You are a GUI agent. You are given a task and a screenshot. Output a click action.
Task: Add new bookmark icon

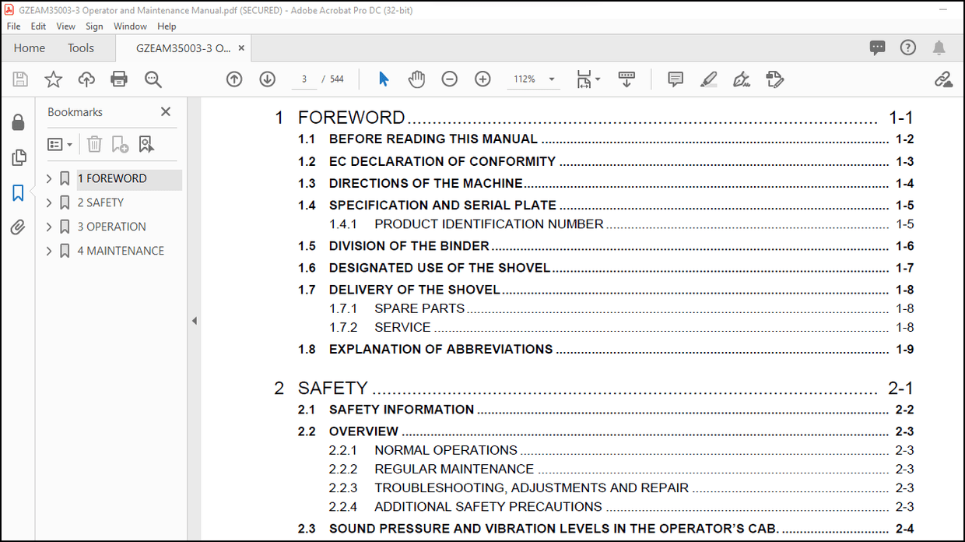[x=120, y=144]
